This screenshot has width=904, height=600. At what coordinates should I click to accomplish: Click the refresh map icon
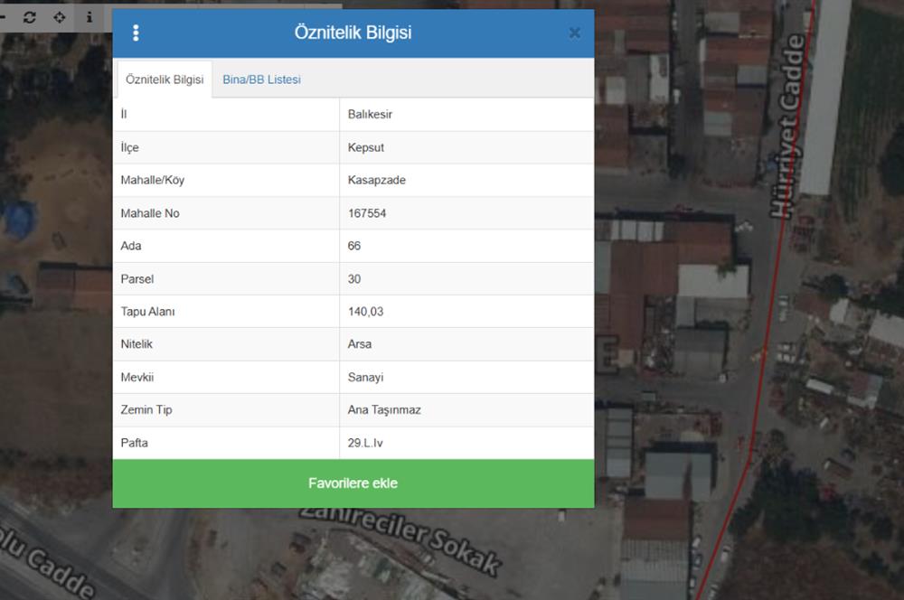(30, 17)
